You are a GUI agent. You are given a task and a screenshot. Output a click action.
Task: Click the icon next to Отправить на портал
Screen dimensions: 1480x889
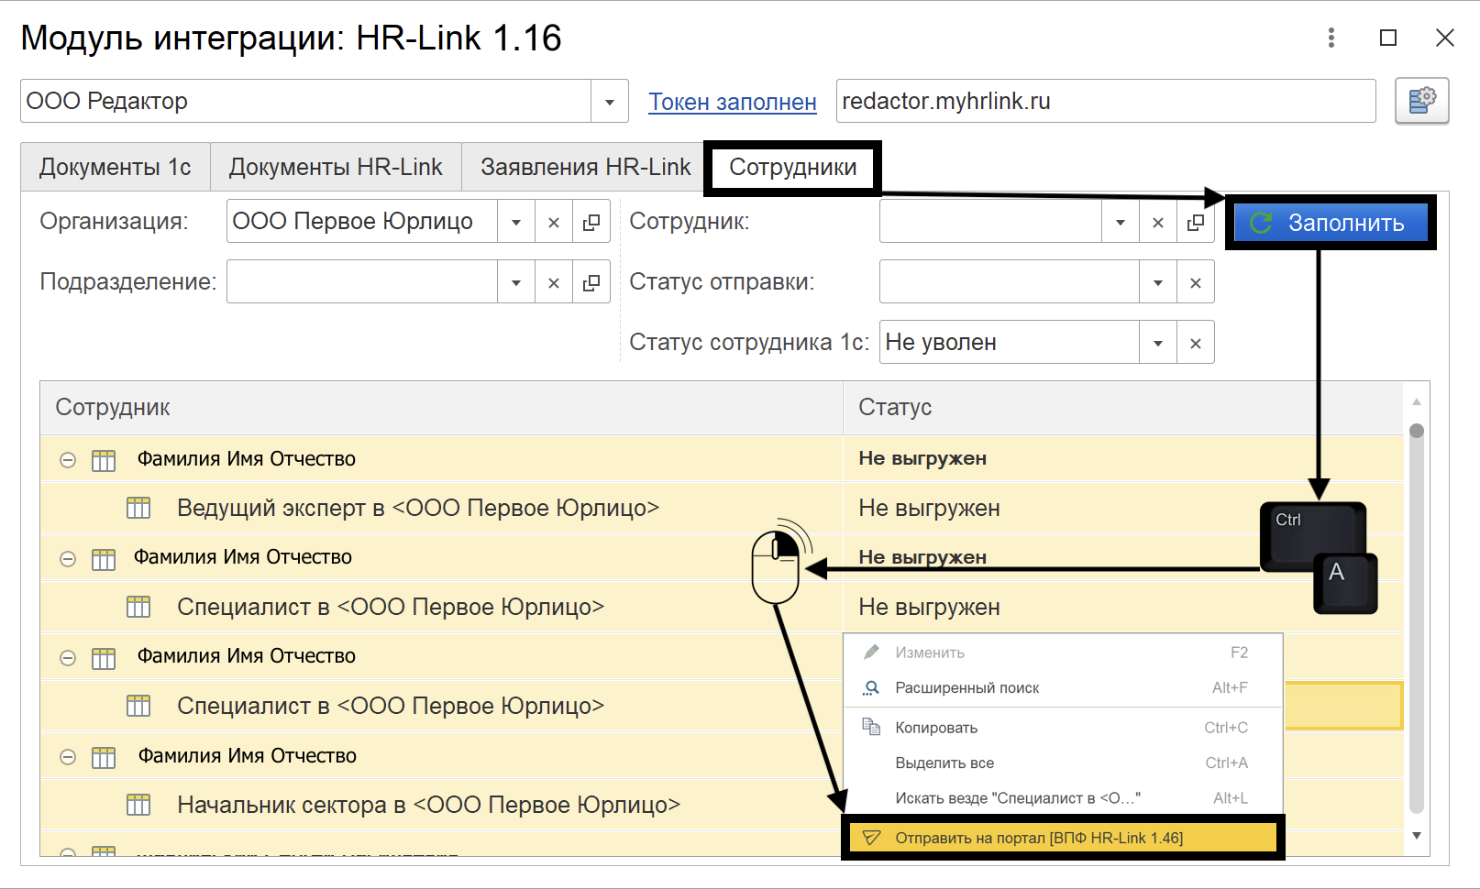871,838
